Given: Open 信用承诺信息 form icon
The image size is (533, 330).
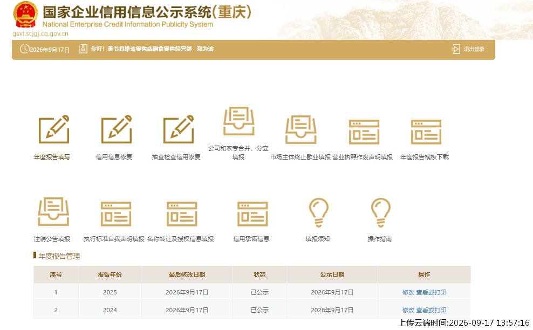Looking at the screenshot, I should (252, 214).
